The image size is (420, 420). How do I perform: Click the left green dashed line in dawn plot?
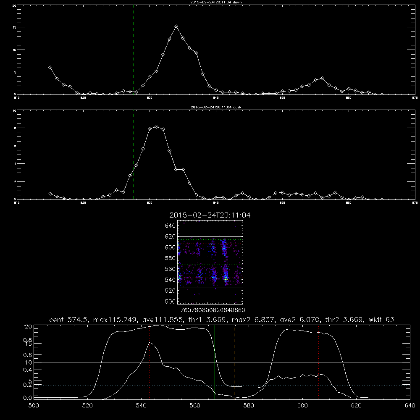134,50
